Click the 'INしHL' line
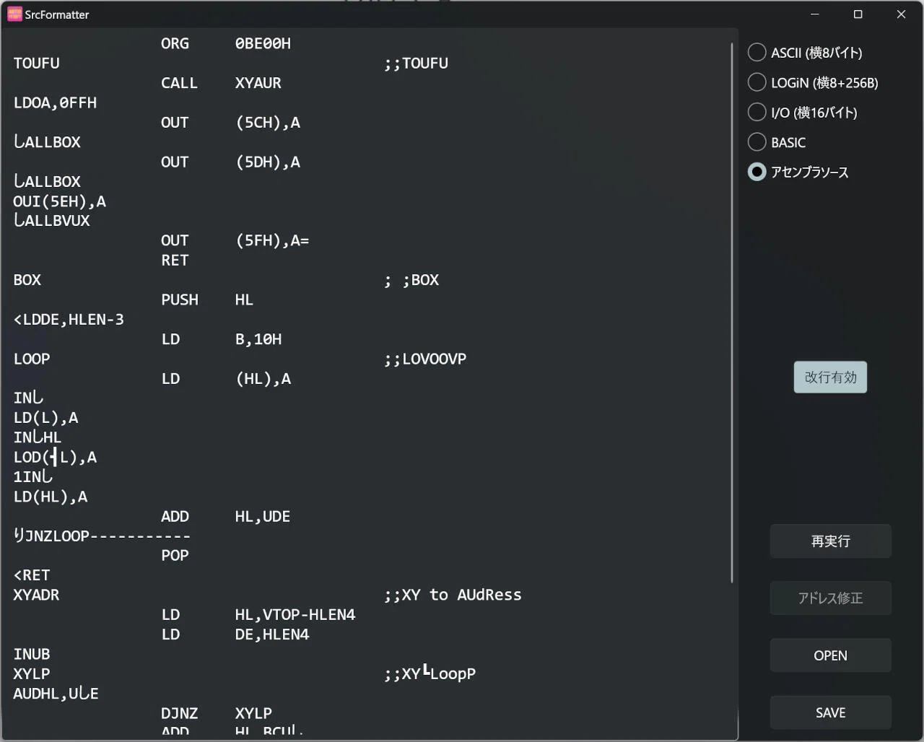 [x=38, y=437]
